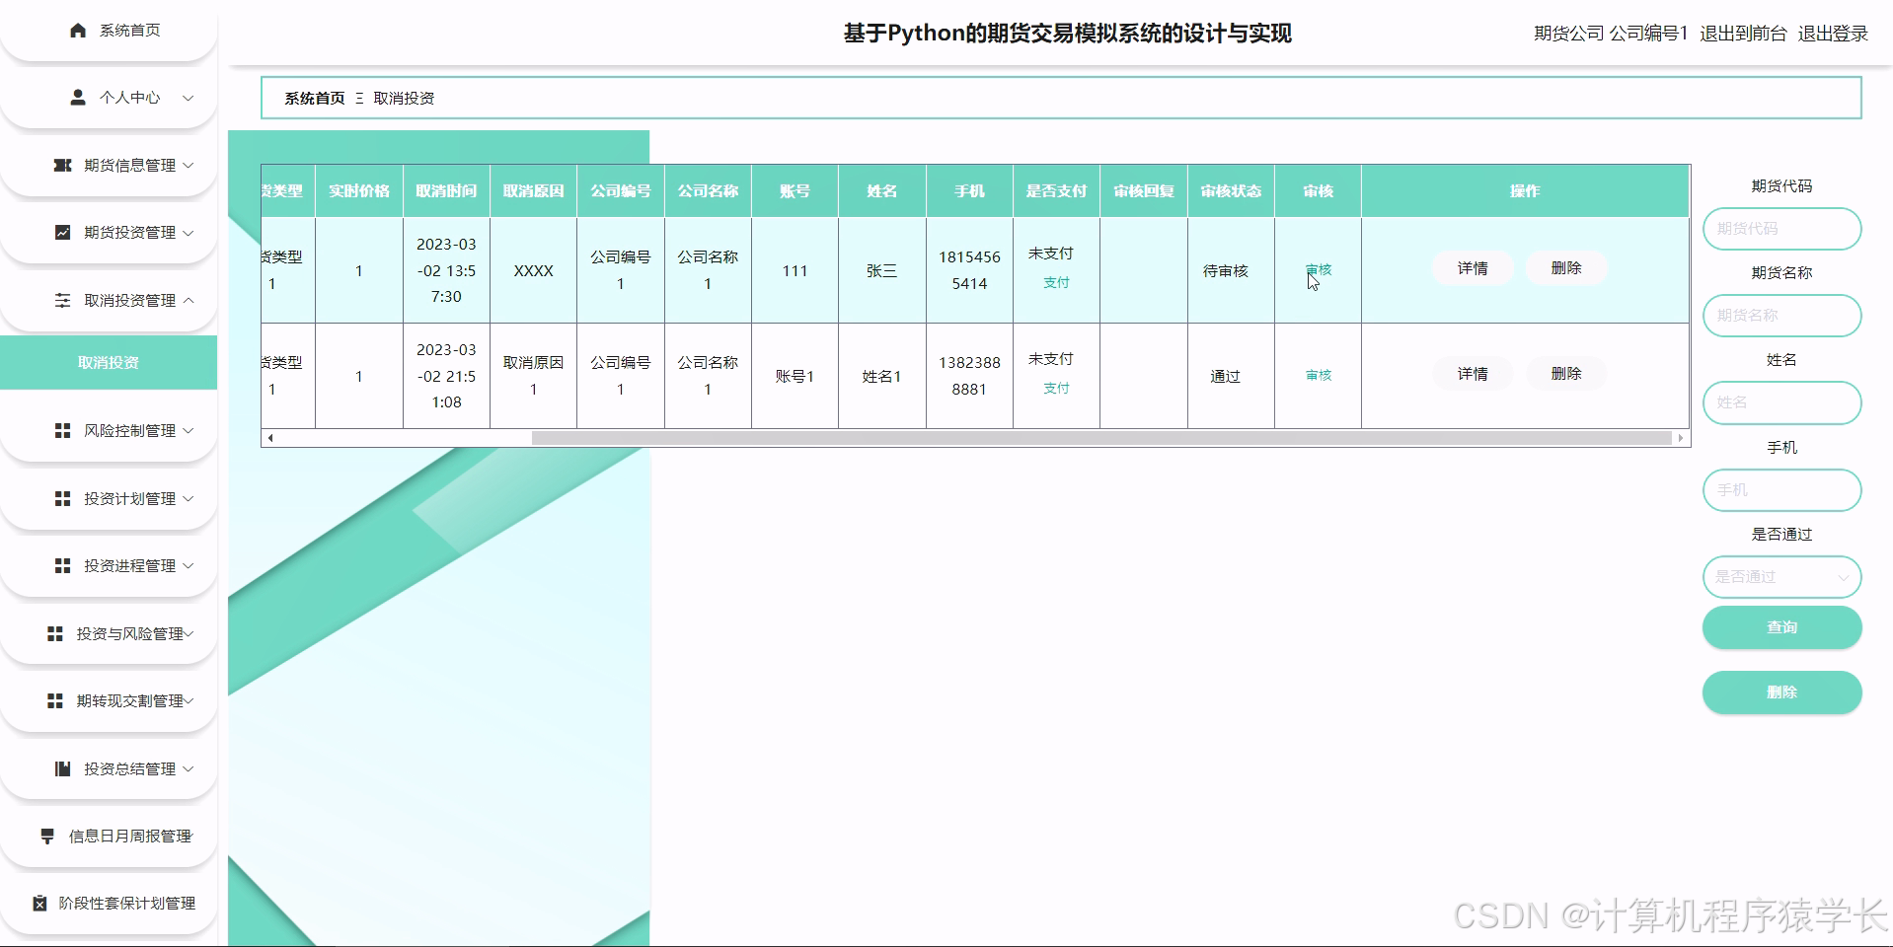Image resolution: width=1893 pixels, height=947 pixels.
Task: Click the XXXX cancel reason cell
Action: [533, 270]
